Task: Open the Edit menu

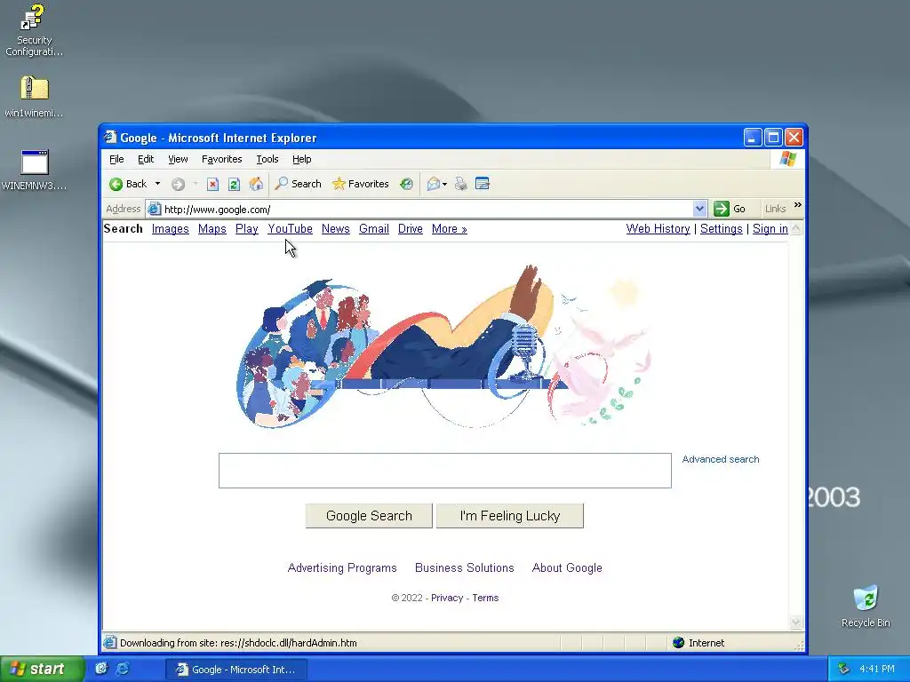Action: 146,159
